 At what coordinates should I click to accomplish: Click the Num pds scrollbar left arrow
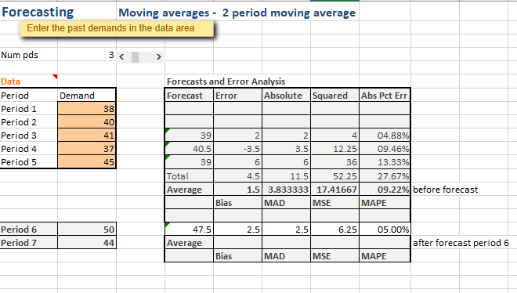click(x=121, y=57)
